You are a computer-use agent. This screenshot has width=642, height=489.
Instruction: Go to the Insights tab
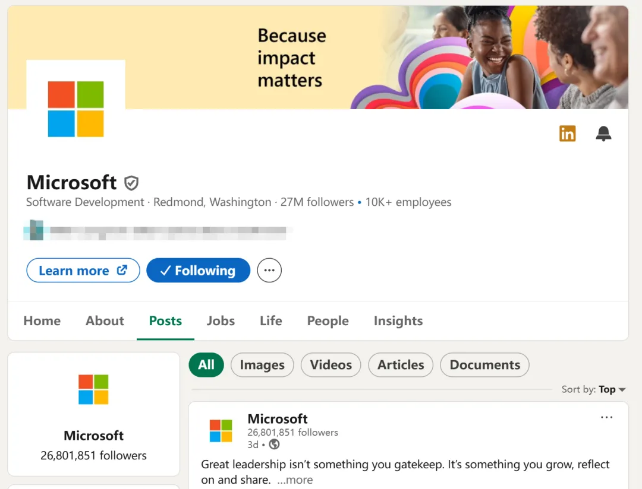[x=398, y=321]
